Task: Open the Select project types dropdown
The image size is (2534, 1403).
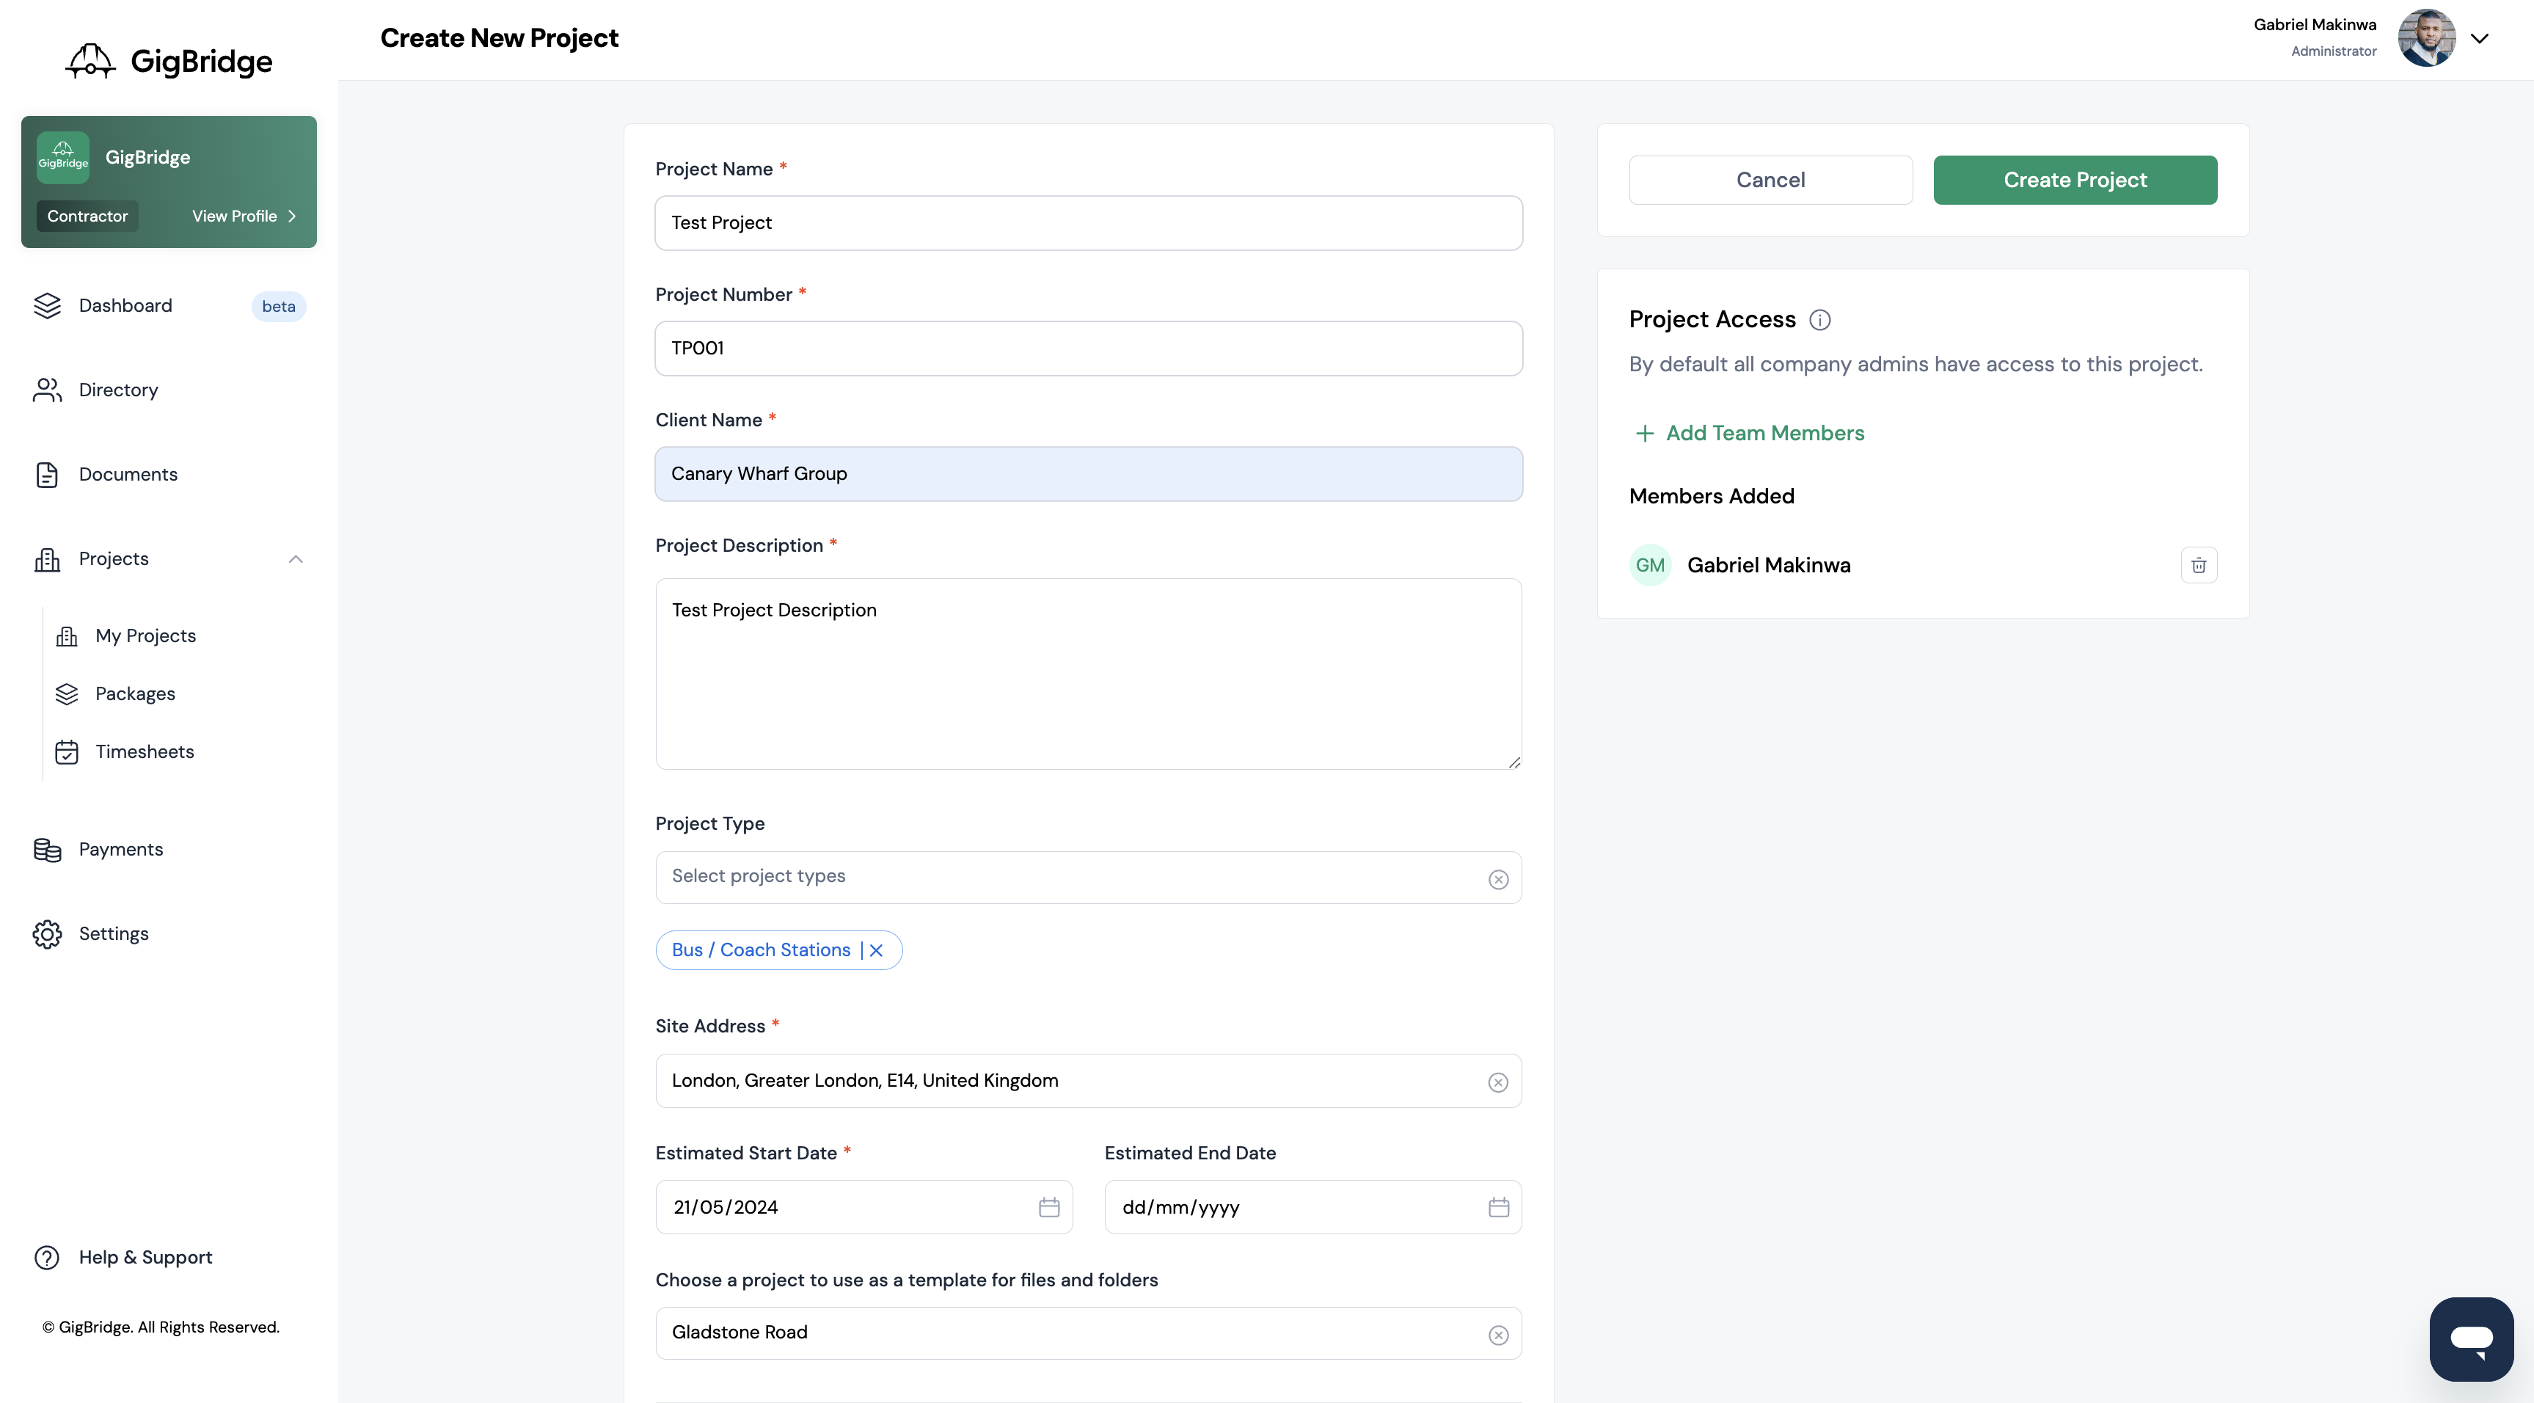Action: click(x=1089, y=878)
